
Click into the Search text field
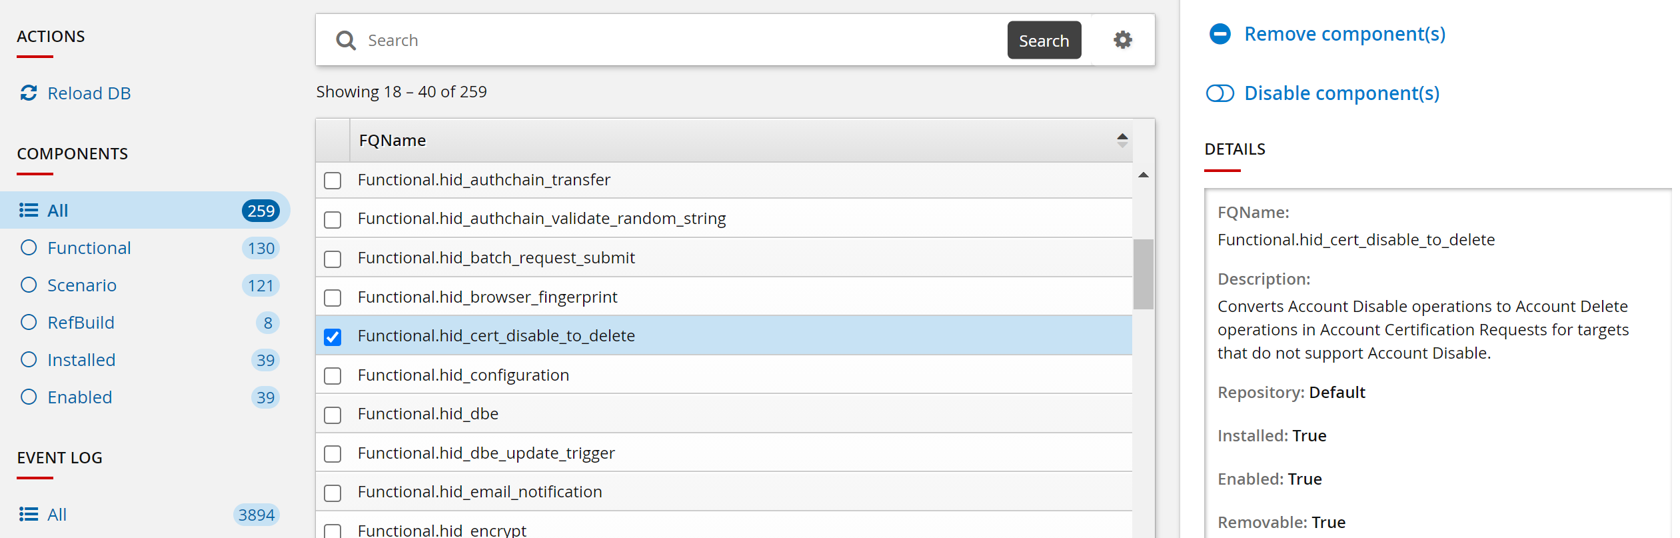(680, 41)
